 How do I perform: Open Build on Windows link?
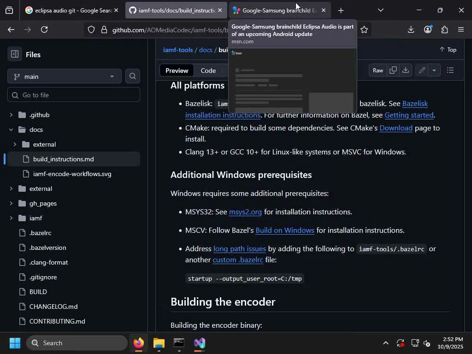[x=285, y=230]
